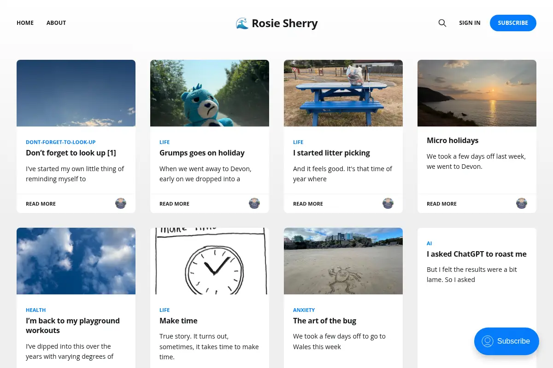553x368 pixels.
Task: Click the wave emoji site logo
Action: 242,23
